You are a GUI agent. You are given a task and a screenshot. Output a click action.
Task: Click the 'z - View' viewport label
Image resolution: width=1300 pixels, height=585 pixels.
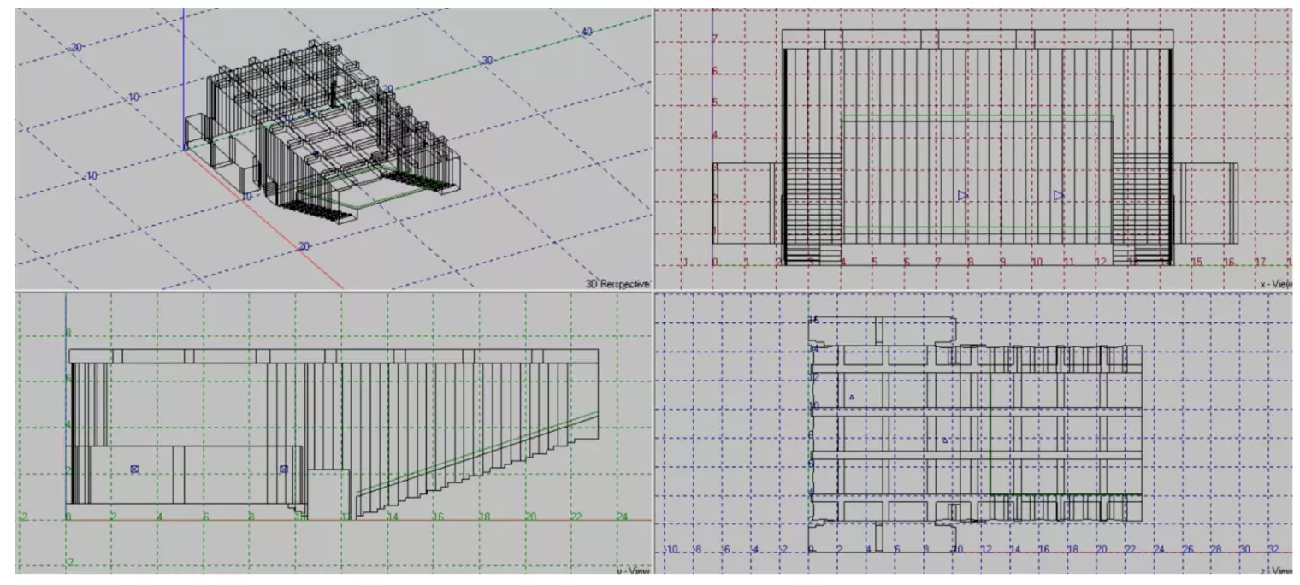point(1276,570)
